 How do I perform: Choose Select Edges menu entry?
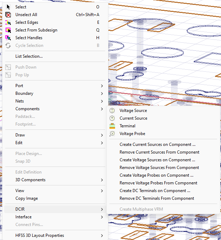tap(55, 22)
